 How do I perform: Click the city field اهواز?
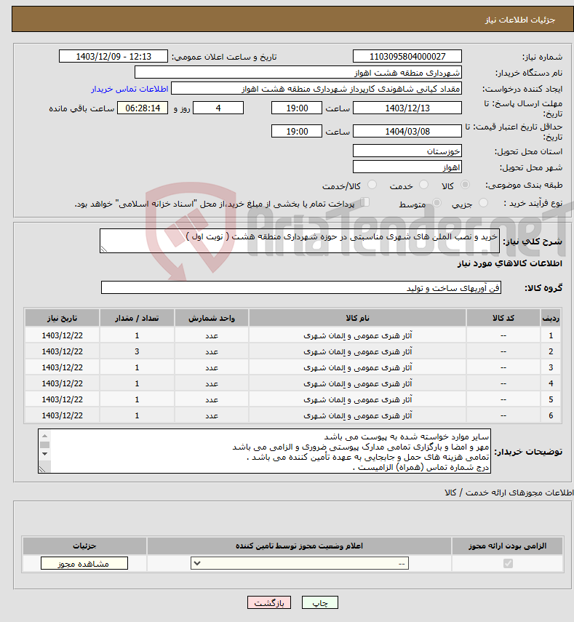tap(407, 167)
